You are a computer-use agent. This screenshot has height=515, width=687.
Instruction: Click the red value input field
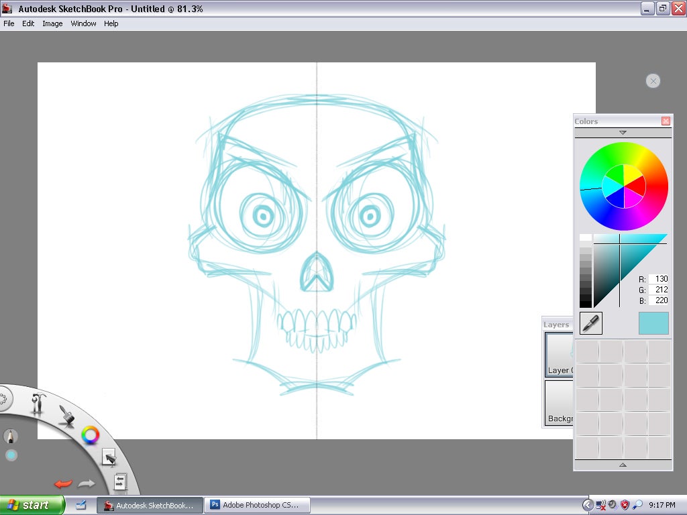click(x=657, y=279)
